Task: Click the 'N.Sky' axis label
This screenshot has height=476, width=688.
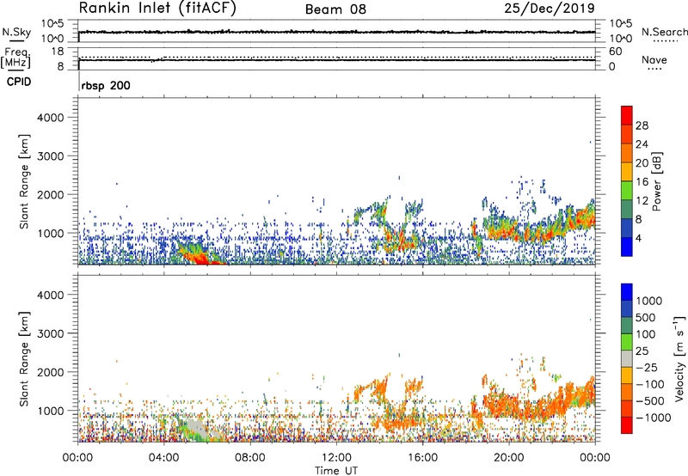Action: pos(16,32)
